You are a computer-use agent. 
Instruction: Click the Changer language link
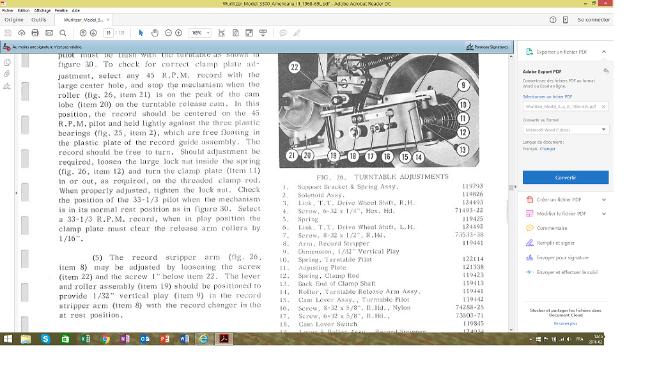pyautogui.click(x=547, y=149)
